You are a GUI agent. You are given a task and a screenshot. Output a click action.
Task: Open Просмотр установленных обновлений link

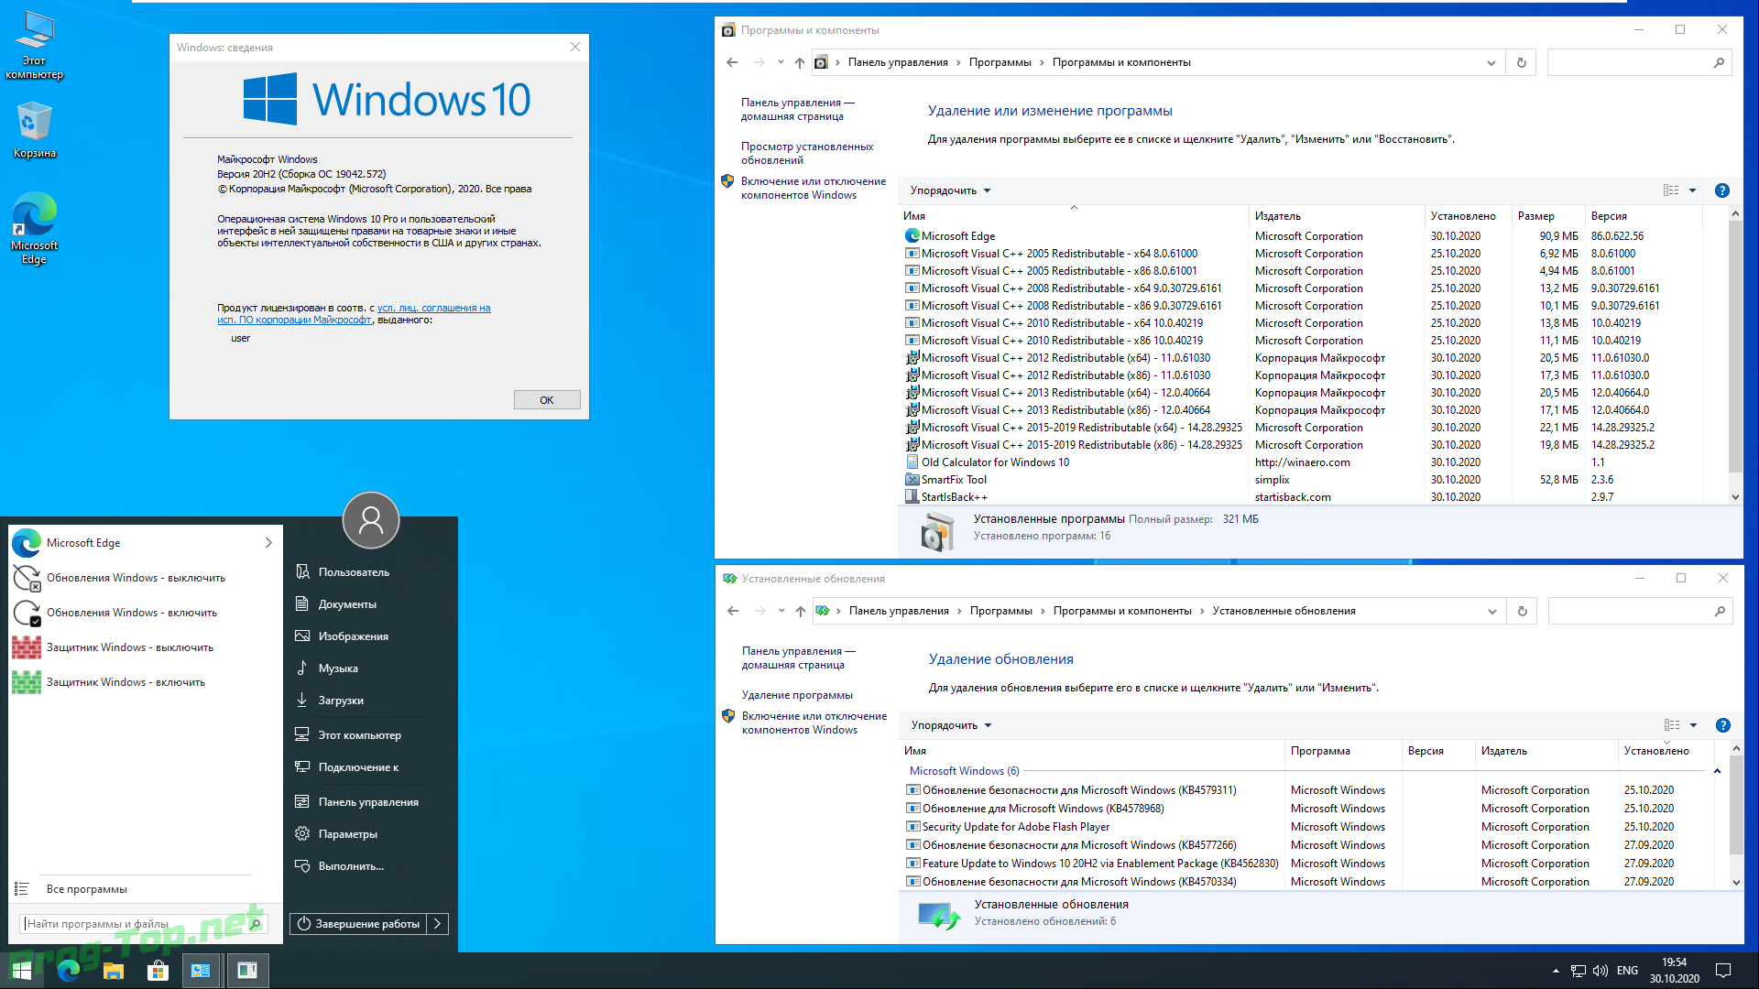807,153
